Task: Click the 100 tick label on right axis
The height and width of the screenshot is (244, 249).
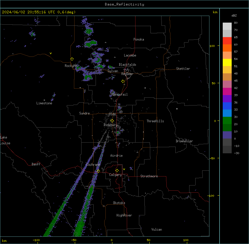Action: (x=212, y=46)
